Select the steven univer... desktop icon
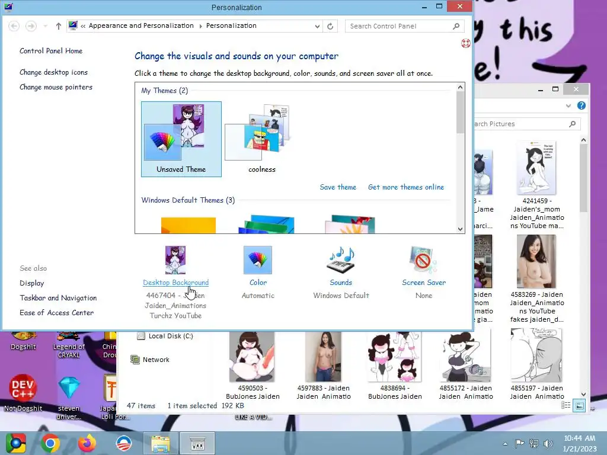Viewport: 607px width, 455px height. (69, 398)
